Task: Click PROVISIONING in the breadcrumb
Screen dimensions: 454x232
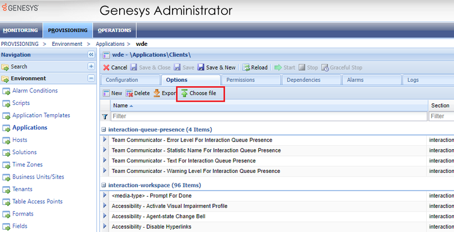Action: tap(20, 44)
